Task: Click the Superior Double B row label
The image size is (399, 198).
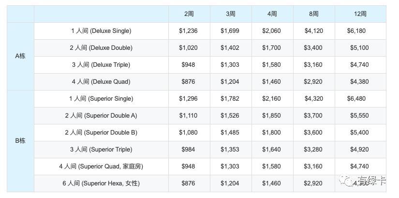Action: pos(101,133)
